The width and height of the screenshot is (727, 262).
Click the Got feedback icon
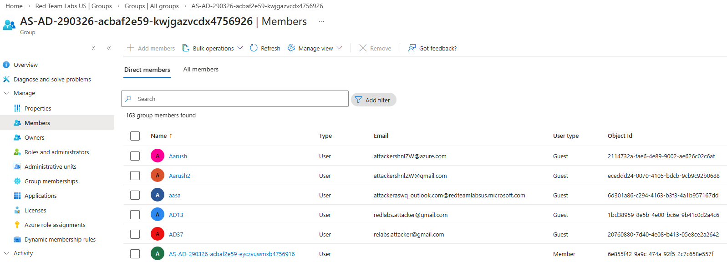pos(412,48)
